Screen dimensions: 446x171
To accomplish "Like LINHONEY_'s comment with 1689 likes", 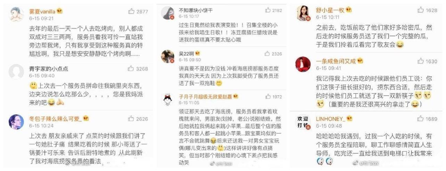I will (x=421, y=119).
